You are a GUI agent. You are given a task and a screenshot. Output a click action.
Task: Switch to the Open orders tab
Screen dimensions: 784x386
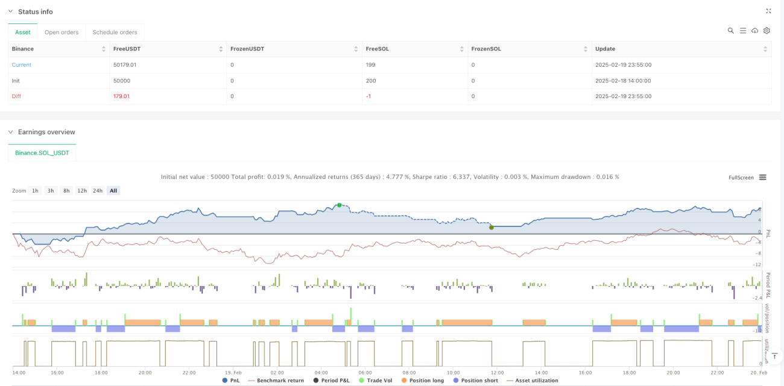[62, 33]
